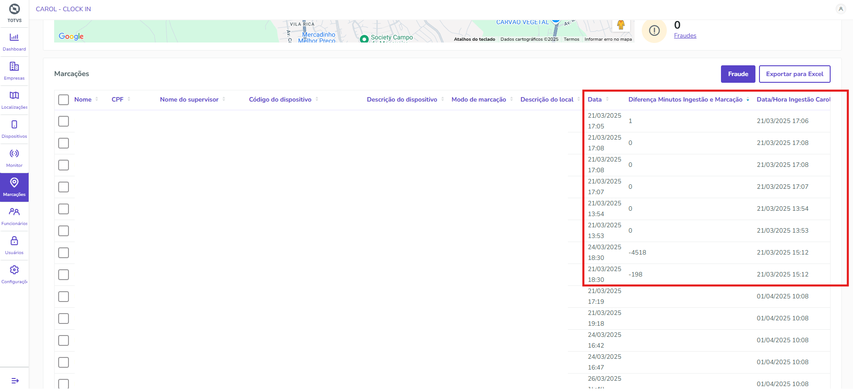Click ingestion time 21/03/2025 17:06
The width and height of the screenshot is (853, 391).
(783, 121)
